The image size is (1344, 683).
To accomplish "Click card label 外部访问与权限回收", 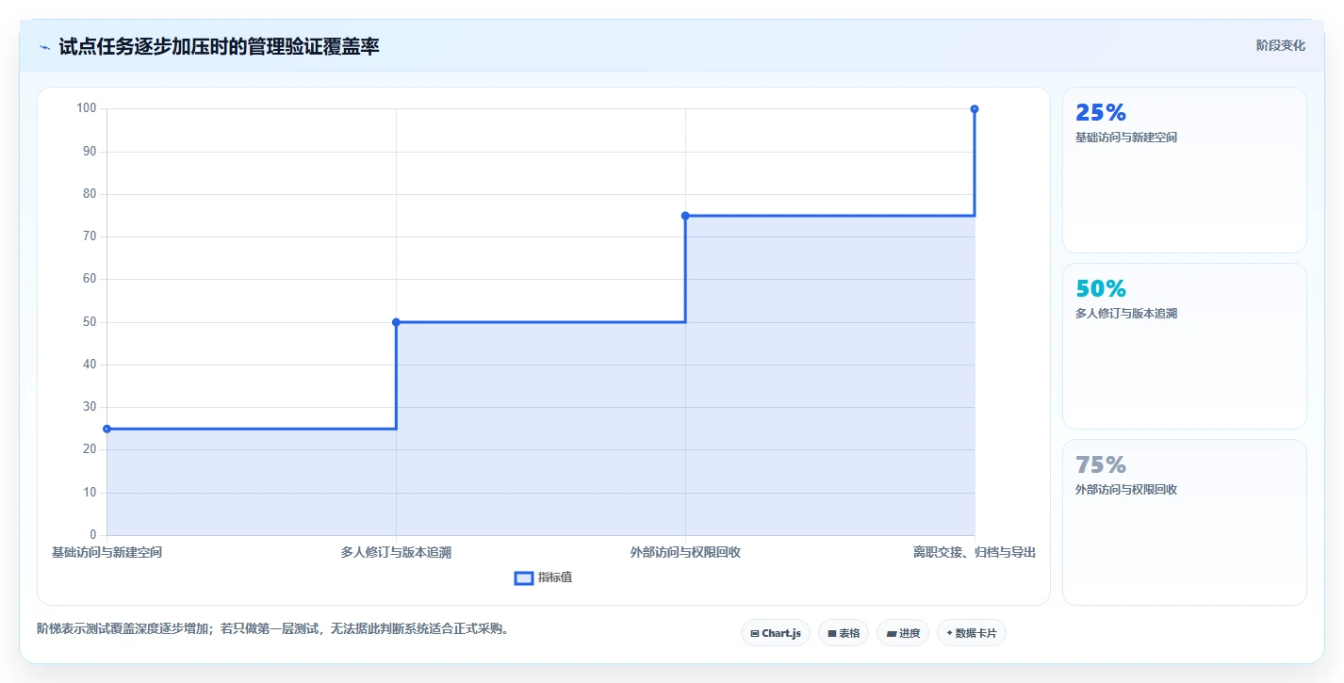I will (x=1126, y=490).
